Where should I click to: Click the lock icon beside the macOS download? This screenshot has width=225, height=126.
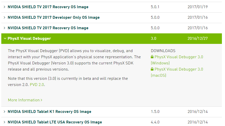point(152,69)
